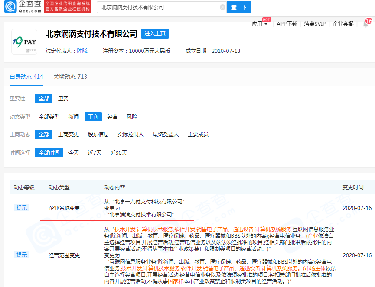The width and height of the screenshot is (375, 287).
Task: Open the APP下载 link
Action: 287,24
